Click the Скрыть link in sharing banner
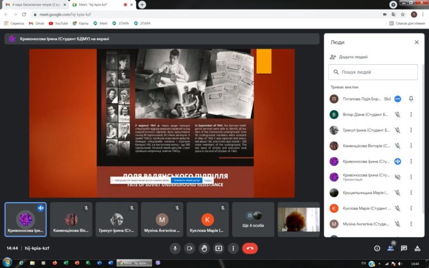The width and height of the screenshot is (429, 268). [208, 180]
